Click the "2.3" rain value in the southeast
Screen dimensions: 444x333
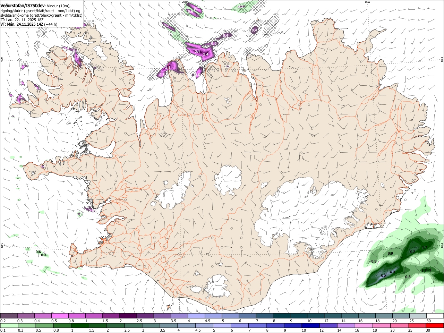[412, 251]
